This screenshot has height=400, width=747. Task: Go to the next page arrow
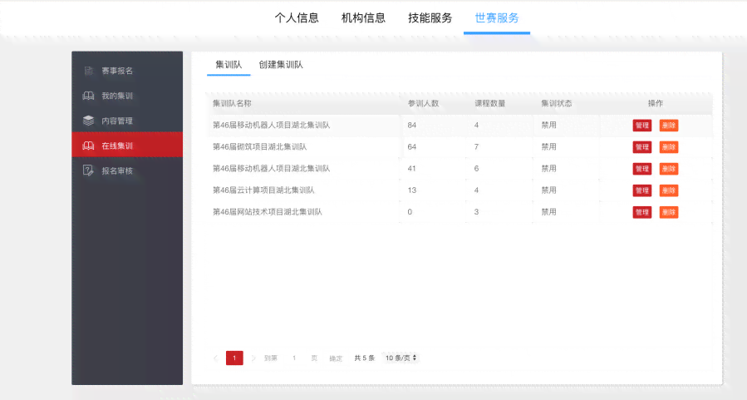[x=253, y=358]
